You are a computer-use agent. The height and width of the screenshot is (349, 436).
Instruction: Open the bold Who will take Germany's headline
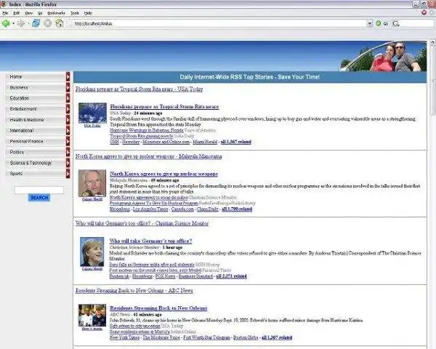[x=150, y=241]
